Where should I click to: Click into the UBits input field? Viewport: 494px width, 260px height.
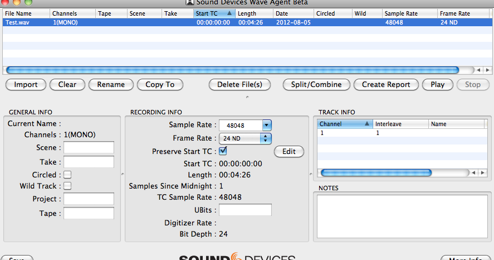tap(245, 210)
